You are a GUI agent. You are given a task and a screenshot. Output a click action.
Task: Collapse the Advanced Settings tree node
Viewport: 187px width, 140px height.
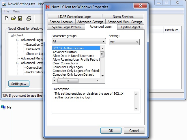click(x=18, y=63)
